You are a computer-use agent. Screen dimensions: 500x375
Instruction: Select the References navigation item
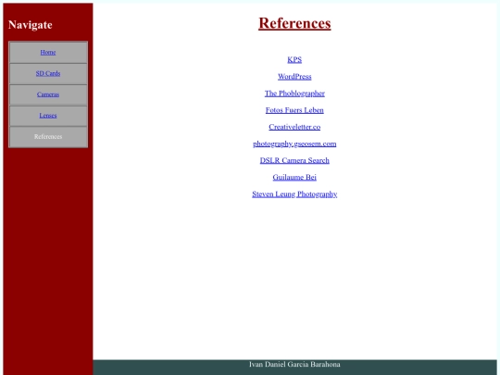point(48,136)
